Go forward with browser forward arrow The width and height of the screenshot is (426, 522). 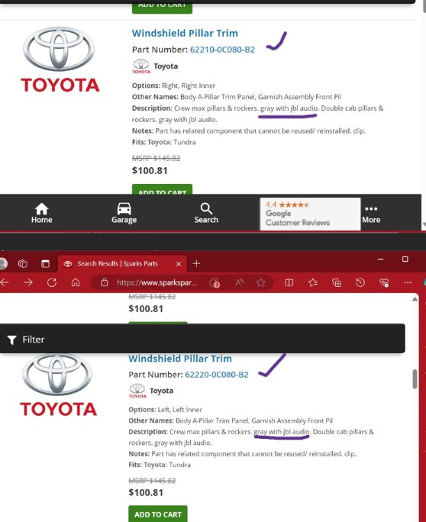pyautogui.click(x=28, y=282)
